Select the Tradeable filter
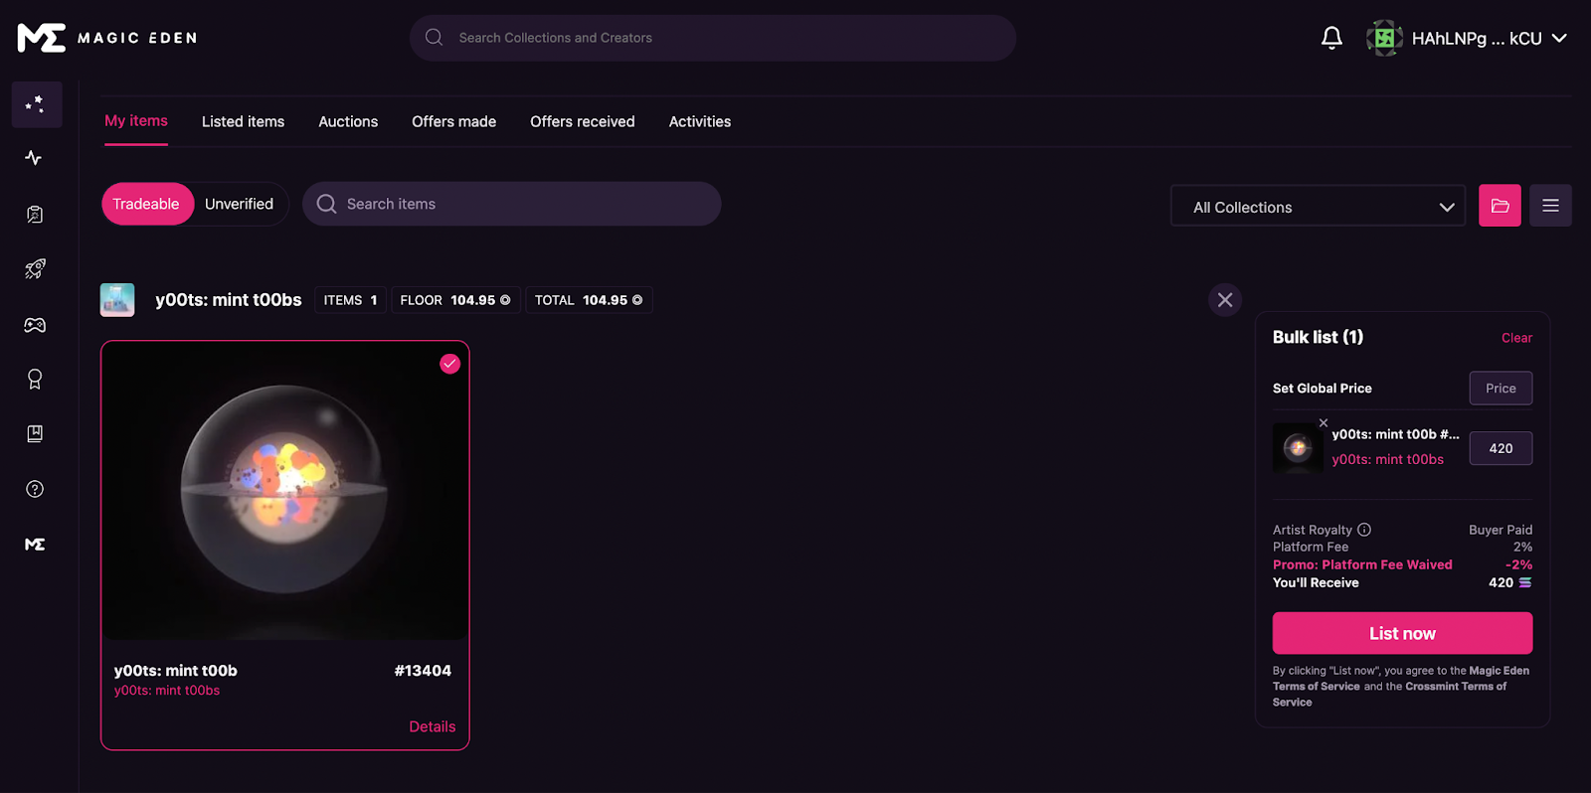 (146, 204)
